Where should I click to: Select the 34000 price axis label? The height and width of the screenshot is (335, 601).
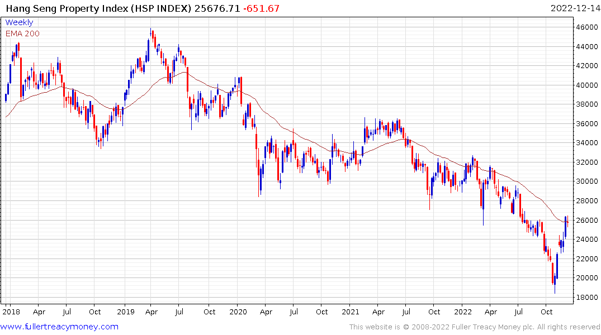point(586,143)
